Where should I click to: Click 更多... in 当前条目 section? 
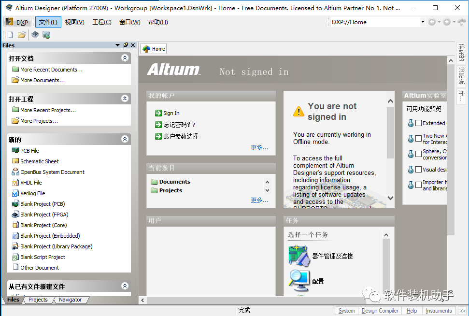click(259, 200)
